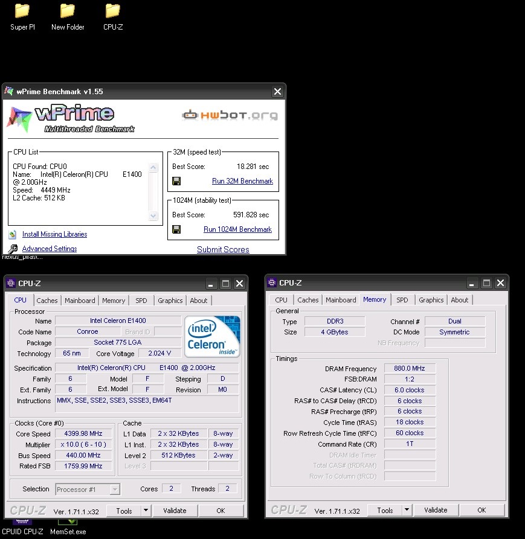Viewport: 525px width, 539px height.
Task: Click the Intel Celeron inside logo
Action: tap(212, 337)
